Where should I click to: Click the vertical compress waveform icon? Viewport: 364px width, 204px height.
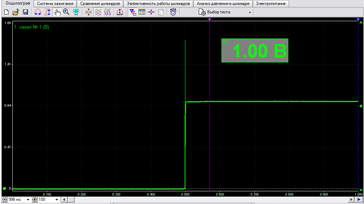pyautogui.click(x=88, y=12)
